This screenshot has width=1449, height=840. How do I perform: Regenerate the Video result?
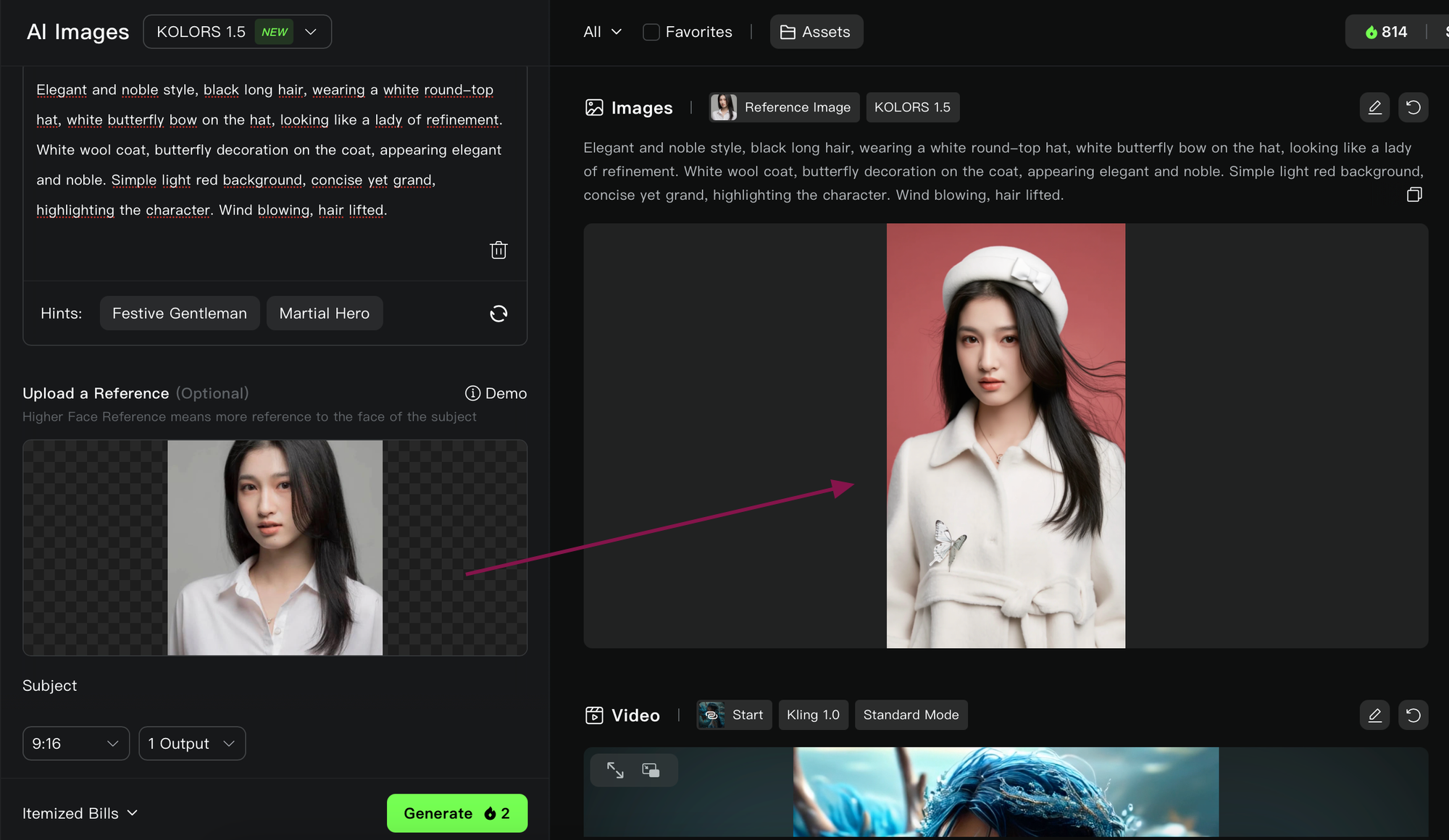(1413, 715)
